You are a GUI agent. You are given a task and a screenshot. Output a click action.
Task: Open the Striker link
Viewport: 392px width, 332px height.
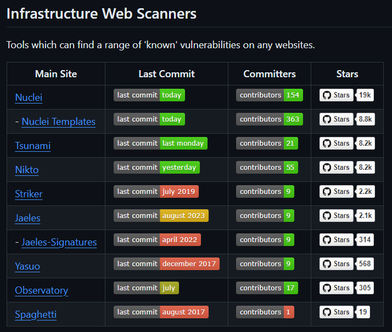click(29, 194)
